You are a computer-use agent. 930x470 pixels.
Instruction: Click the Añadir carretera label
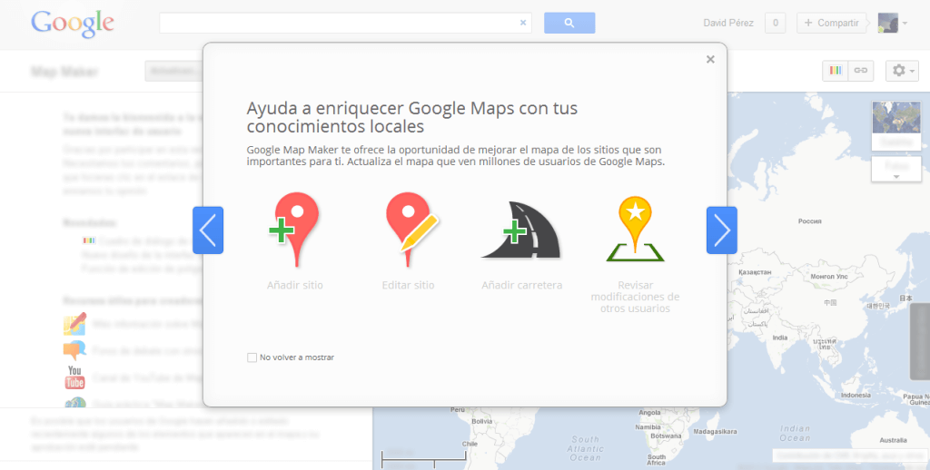point(522,285)
